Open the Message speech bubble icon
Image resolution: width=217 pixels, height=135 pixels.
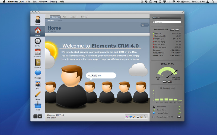tap(38, 73)
